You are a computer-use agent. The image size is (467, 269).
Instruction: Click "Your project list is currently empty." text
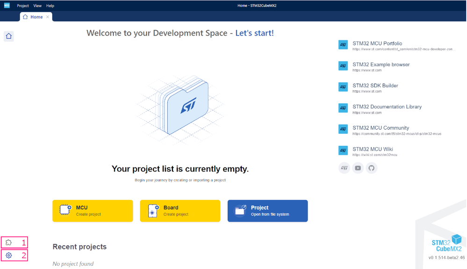180,169
